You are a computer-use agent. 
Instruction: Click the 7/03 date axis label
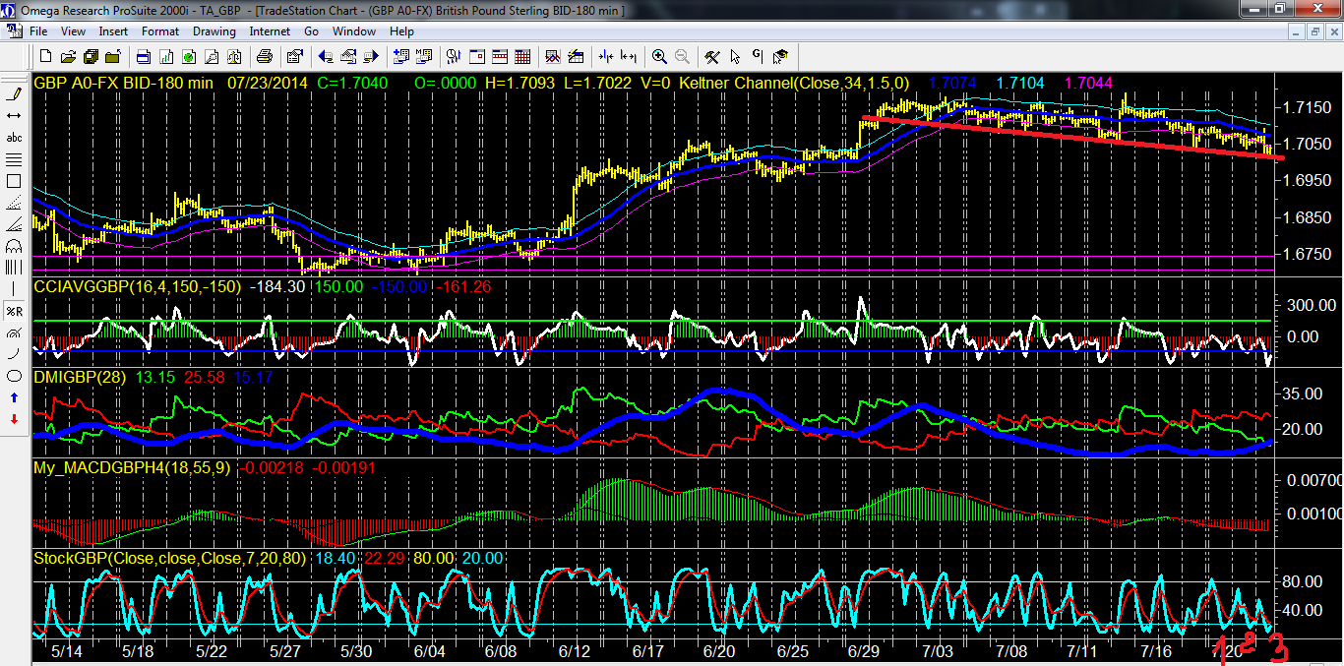[x=940, y=651]
